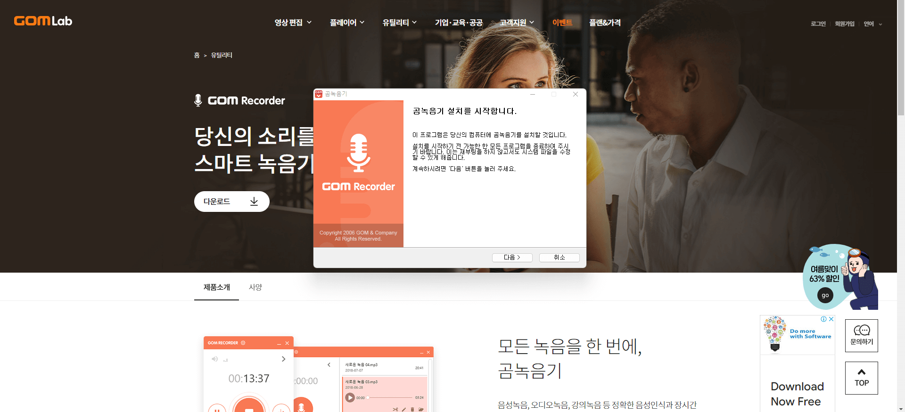Click the TOP button
This screenshot has height=412, width=905.
(862, 378)
